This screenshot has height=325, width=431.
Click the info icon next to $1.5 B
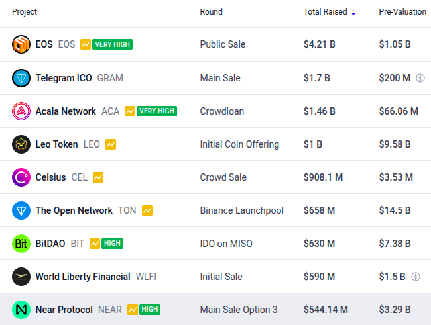point(415,277)
